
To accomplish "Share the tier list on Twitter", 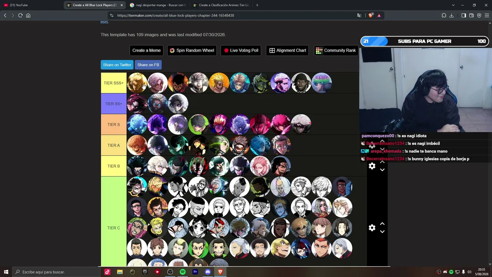I will click(x=117, y=65).
